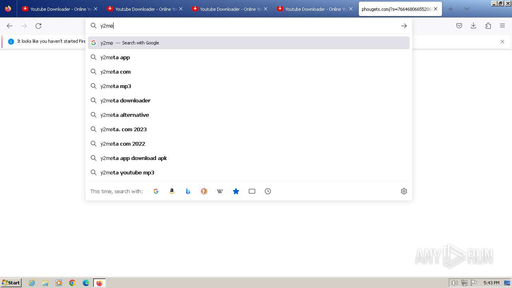Click the Go arrow in address bar

(x=404, y=26)
